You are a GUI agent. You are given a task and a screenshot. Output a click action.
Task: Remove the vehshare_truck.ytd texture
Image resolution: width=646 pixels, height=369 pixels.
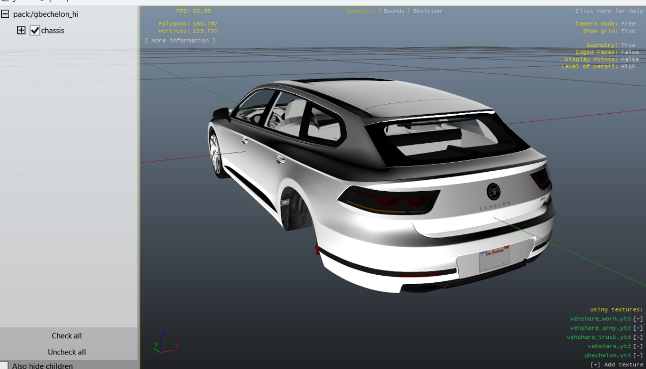638,337
